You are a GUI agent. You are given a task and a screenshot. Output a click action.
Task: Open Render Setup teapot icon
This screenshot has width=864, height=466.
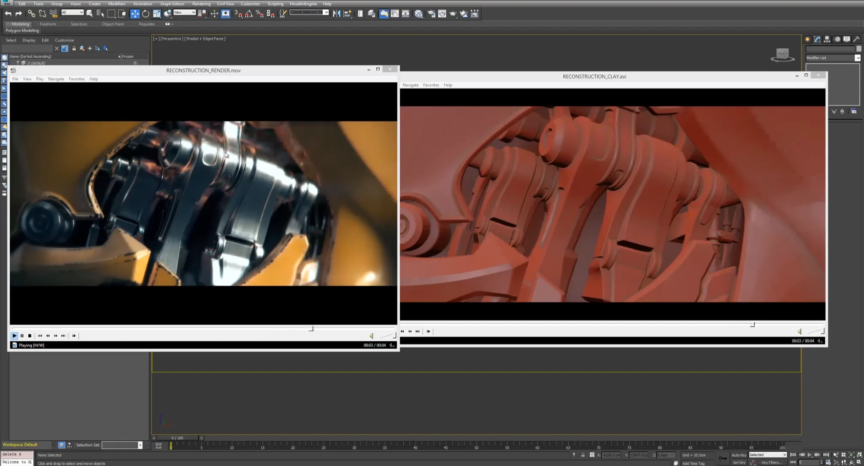[431, 14]
